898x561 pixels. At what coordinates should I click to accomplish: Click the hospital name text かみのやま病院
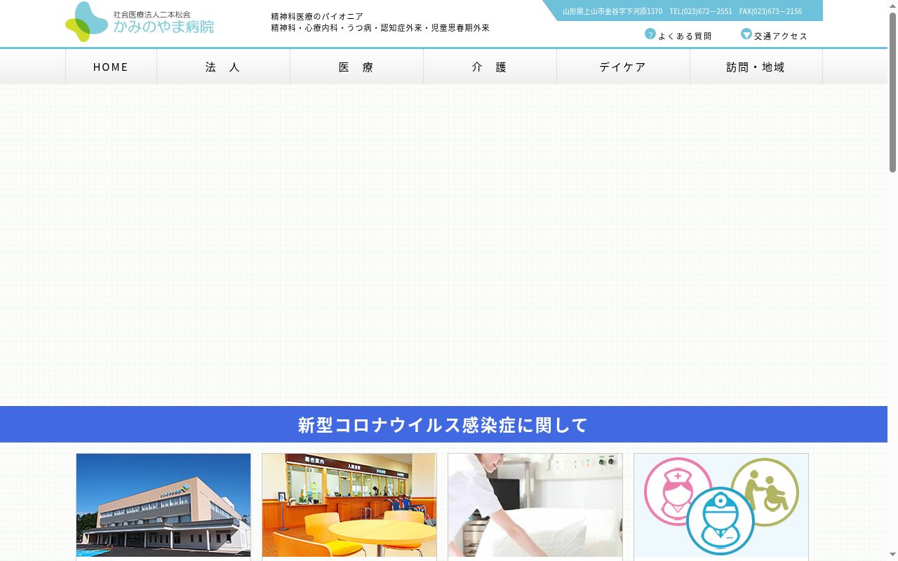[163, 27]
